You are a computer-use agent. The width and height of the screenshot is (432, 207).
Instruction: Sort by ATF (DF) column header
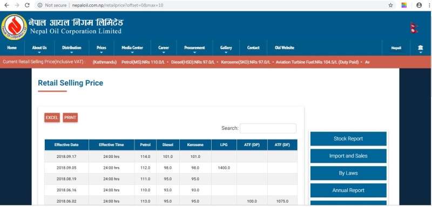282,145
